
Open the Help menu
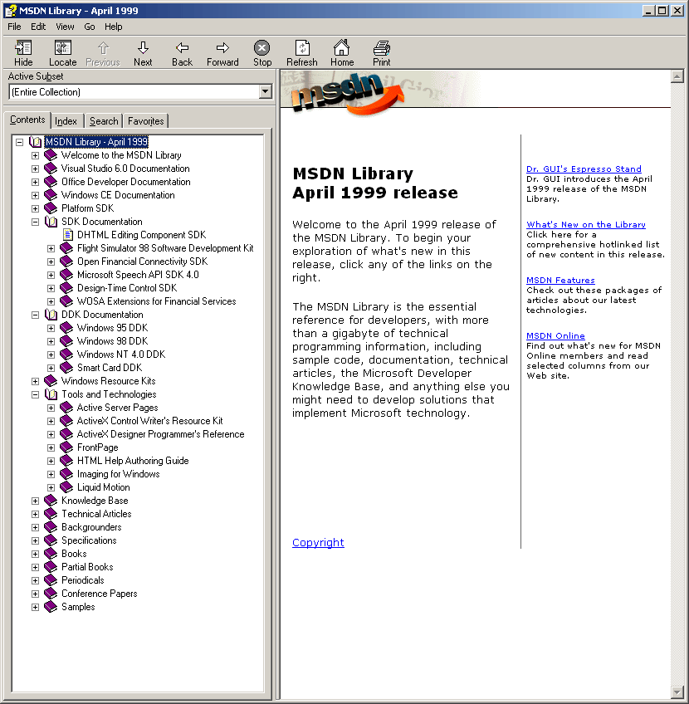point(114,27)
